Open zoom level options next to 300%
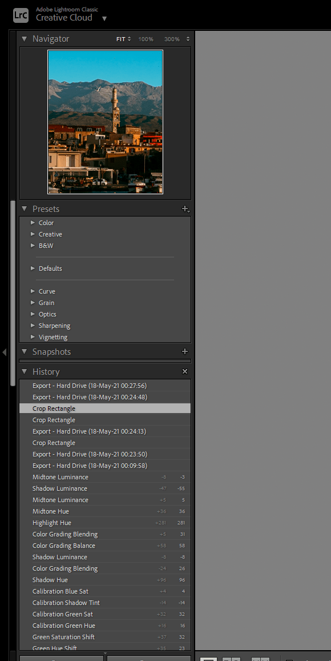This screenshot has height=661, width=331. click(188, 39)
